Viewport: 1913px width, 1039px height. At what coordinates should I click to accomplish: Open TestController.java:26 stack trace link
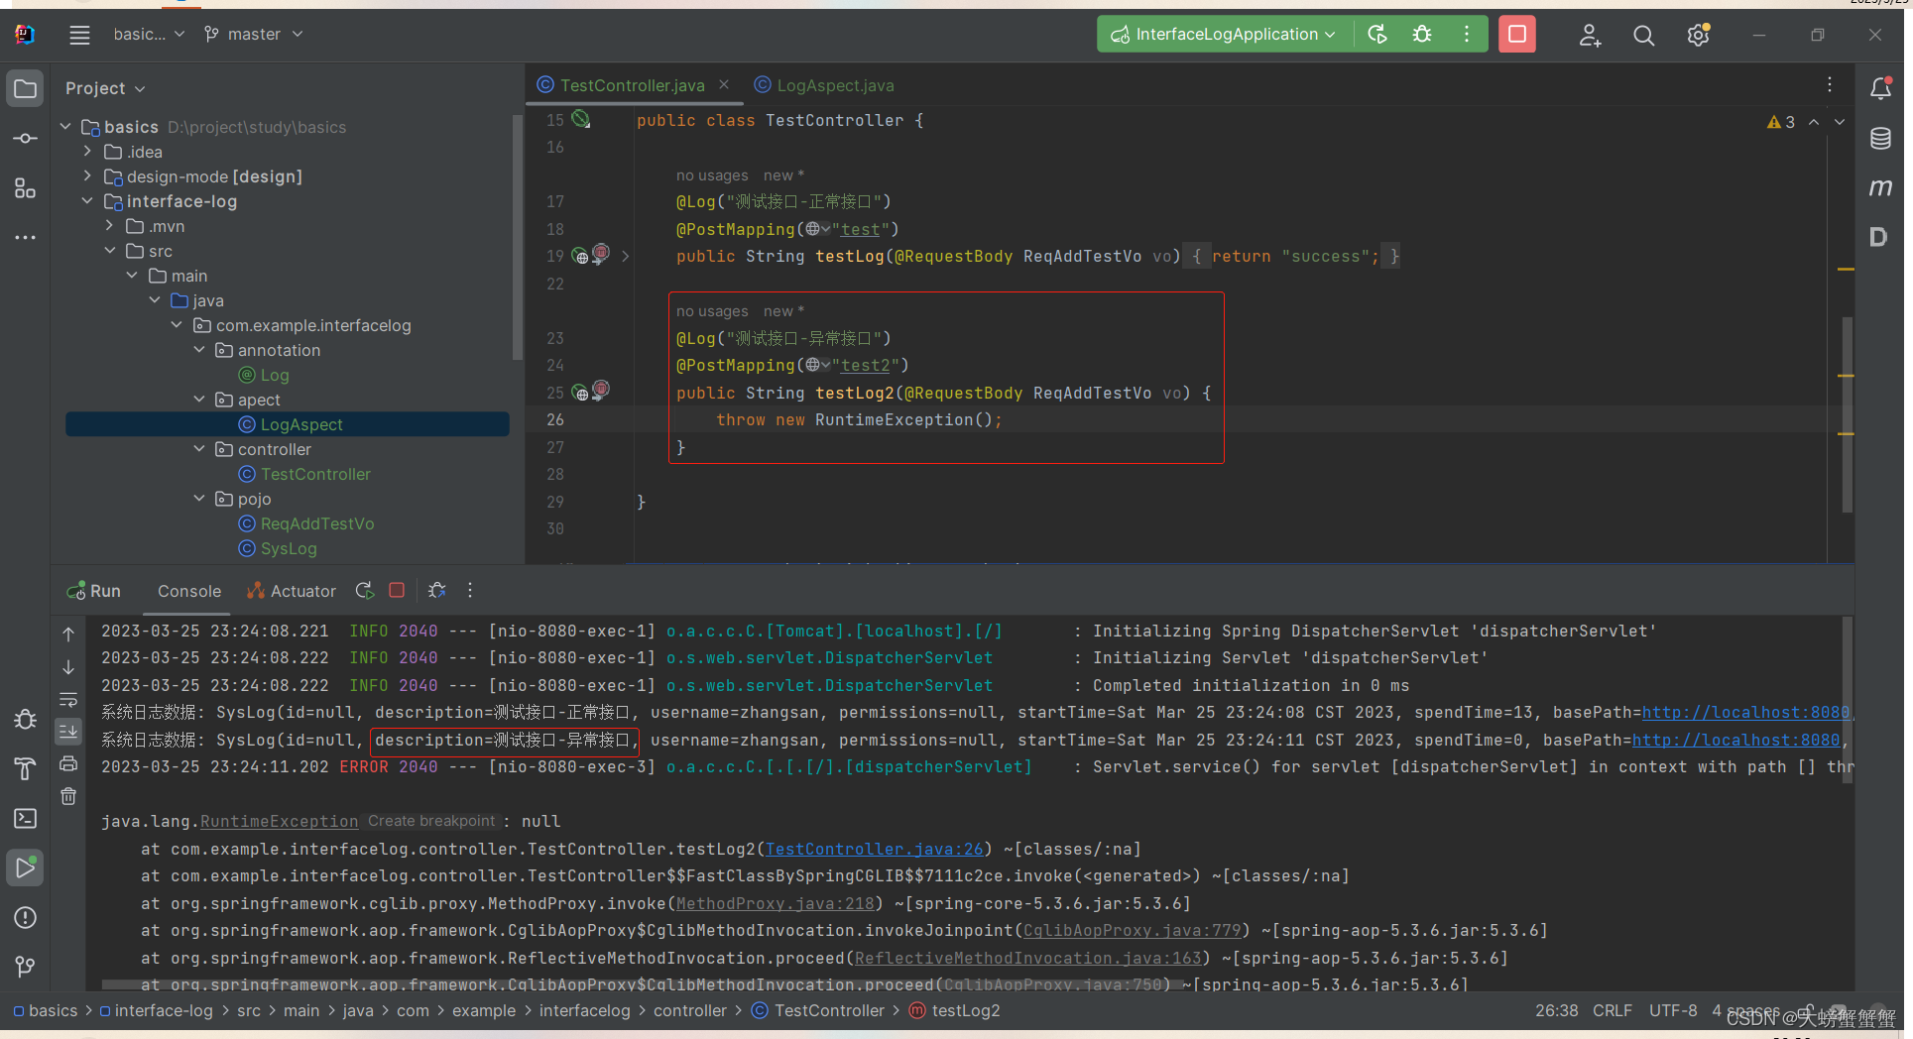[874, 849]
